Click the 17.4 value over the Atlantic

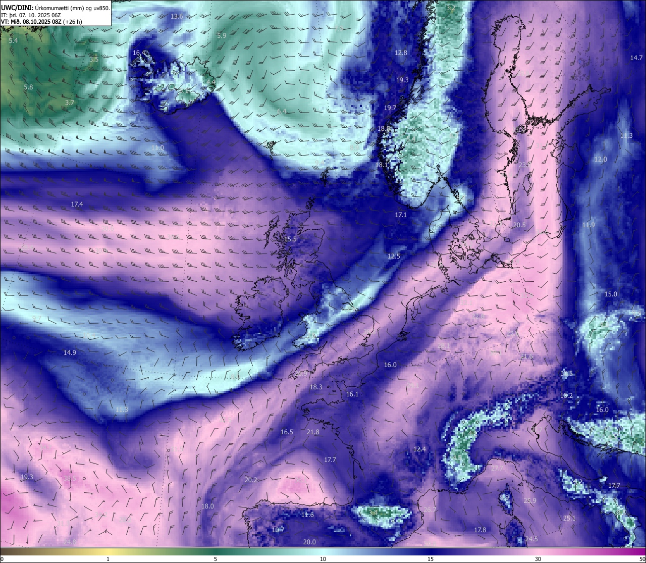pos(77,204)
